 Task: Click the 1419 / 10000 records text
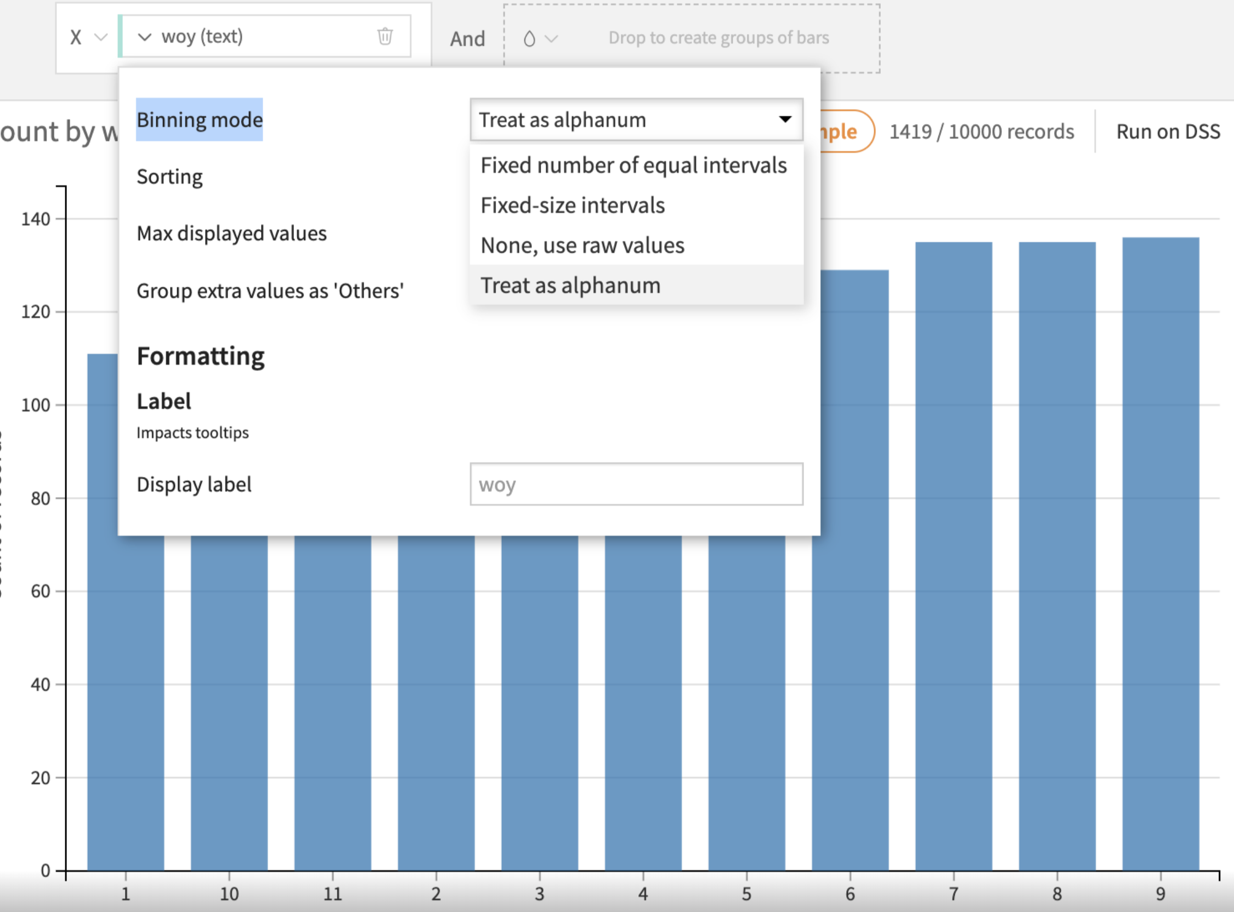coord(981,132)
